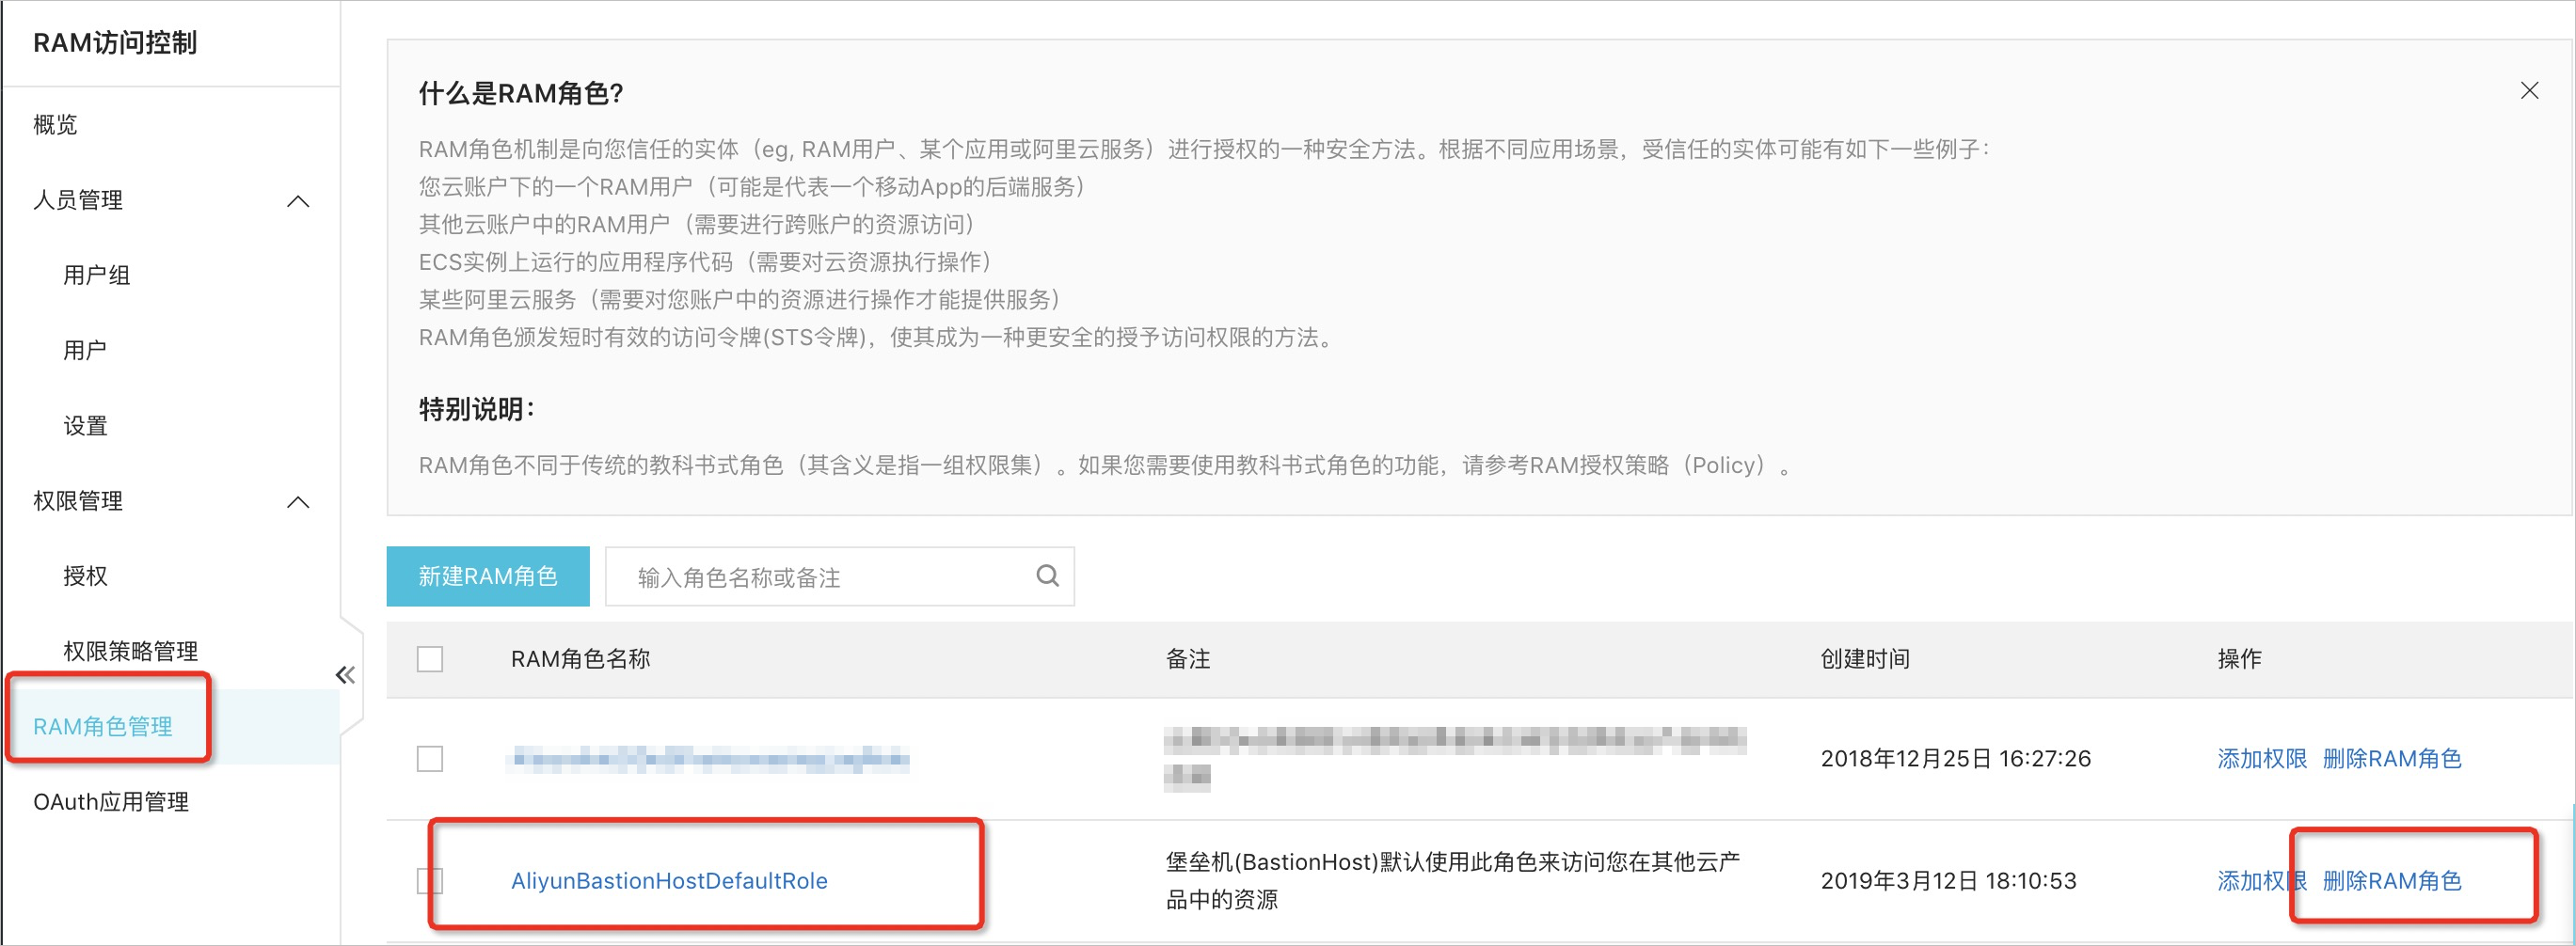Select RAM角色管理 menu item
This screenshot has height=946, width=2576.
pos(103,727)
